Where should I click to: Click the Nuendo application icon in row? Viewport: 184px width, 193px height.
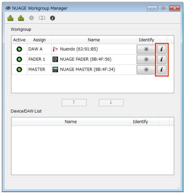tap(55, 49)
